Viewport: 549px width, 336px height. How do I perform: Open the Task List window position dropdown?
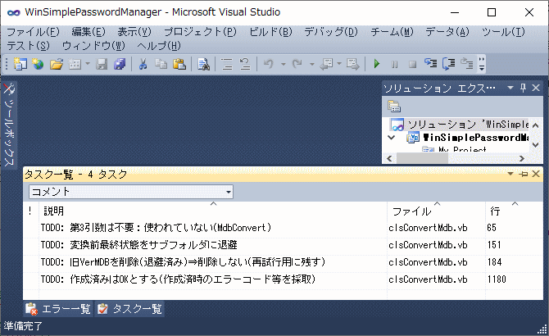[510, 174]
